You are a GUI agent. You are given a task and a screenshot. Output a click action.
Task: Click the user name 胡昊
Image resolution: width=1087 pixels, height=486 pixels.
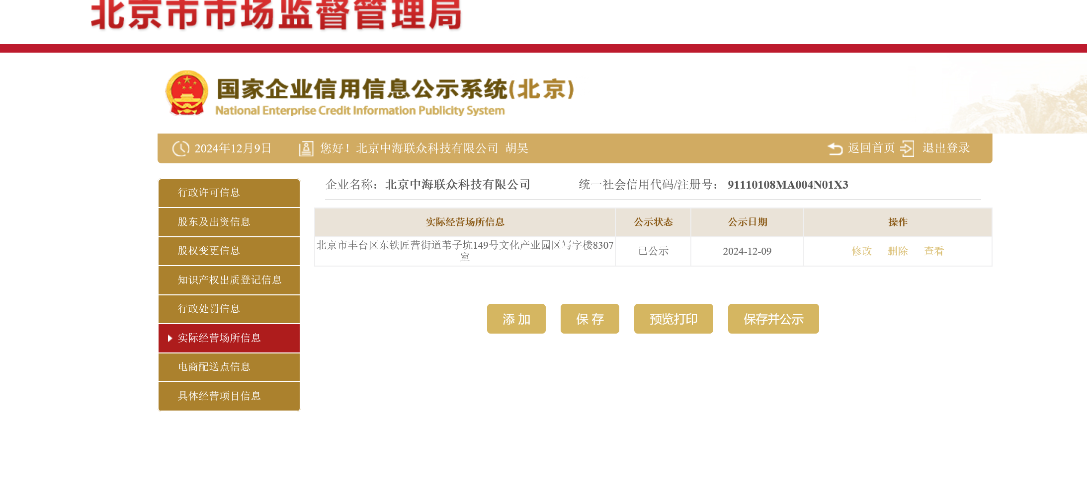click(517, 148)
